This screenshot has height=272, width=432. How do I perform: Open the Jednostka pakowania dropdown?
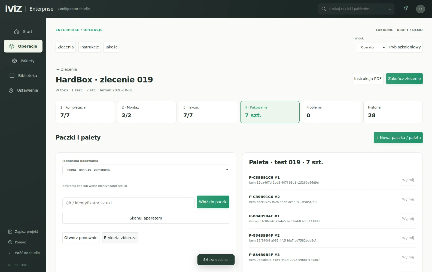coord(146,170)
